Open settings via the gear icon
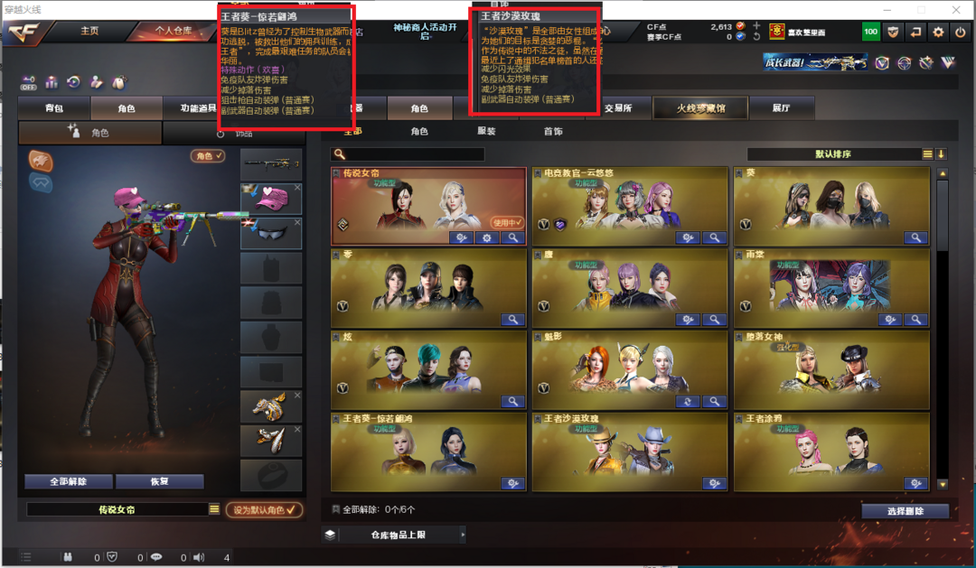Viewport: 976px width, 568px height. tap(937, 32)
